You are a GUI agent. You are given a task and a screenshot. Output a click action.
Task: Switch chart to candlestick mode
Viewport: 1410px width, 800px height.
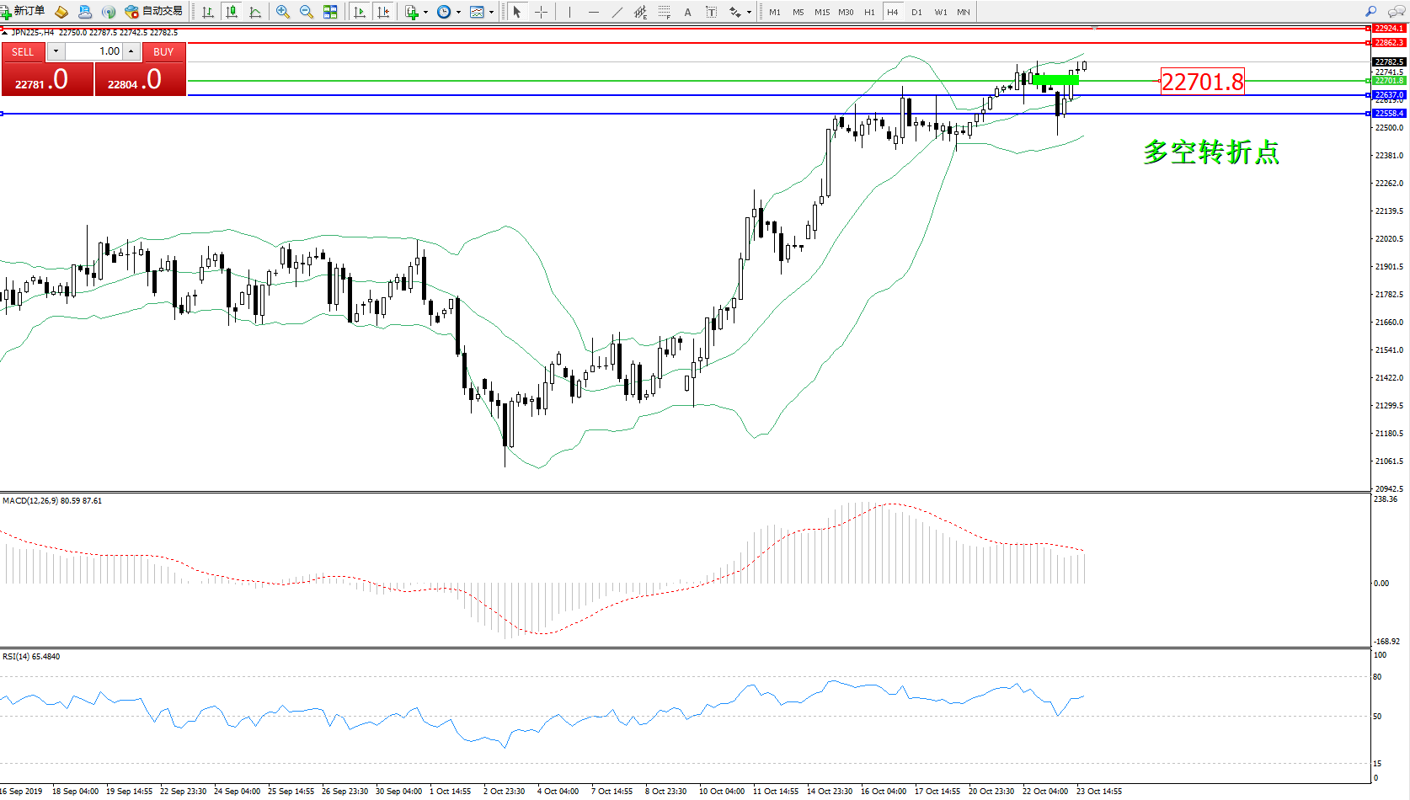click(x=232, y=12)
